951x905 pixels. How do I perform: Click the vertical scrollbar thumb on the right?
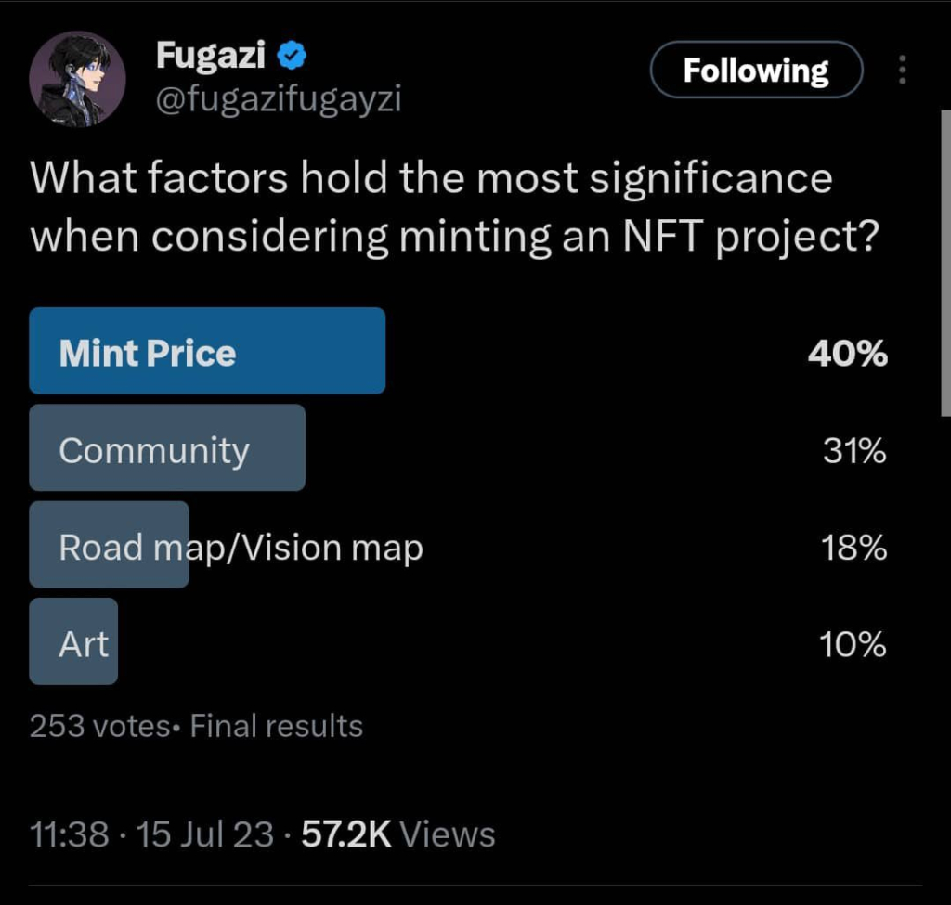(x=945, y=263)
